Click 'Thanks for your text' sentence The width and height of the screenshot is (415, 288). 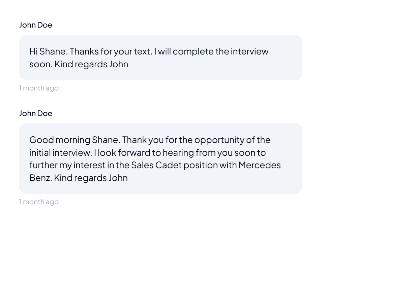[111, 51]
